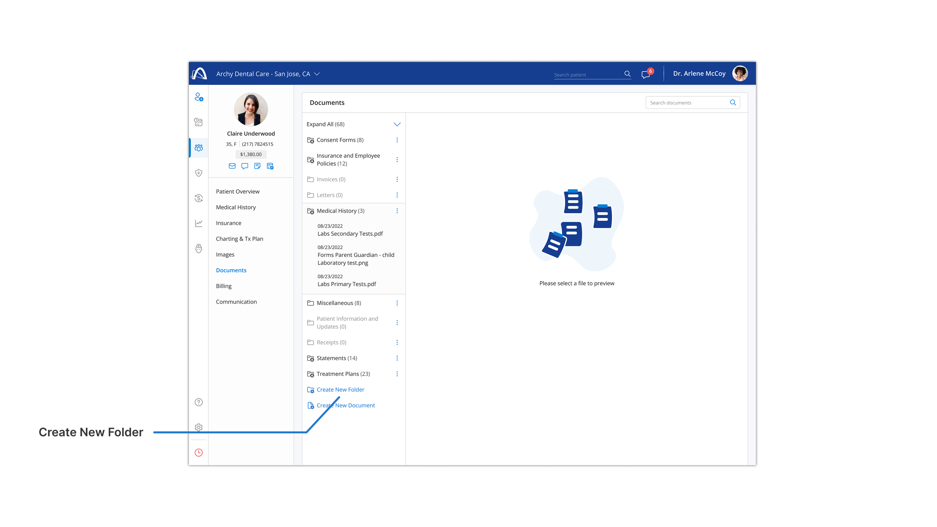Click the help question mark icon
This screenshot has height=527, width=937.
pos(199,402)
